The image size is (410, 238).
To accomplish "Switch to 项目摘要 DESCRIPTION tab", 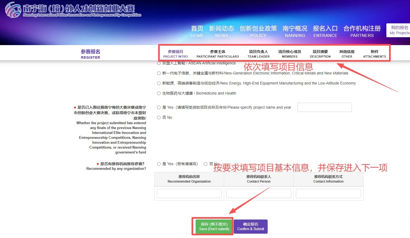I will tap(320, 54).
